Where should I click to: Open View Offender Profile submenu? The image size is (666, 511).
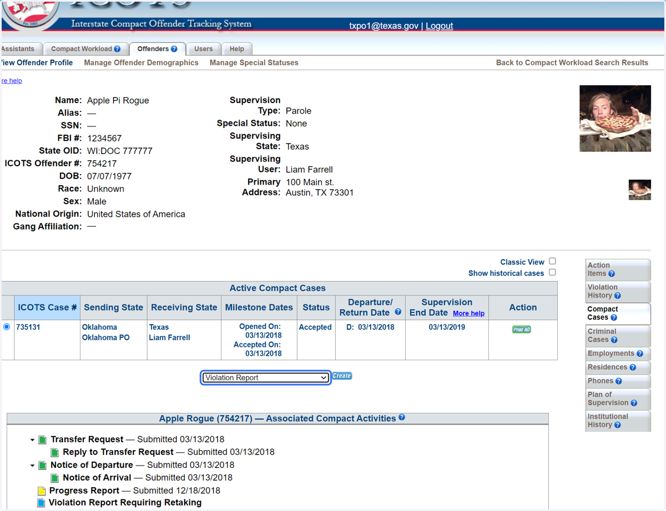tap(37, 63)
